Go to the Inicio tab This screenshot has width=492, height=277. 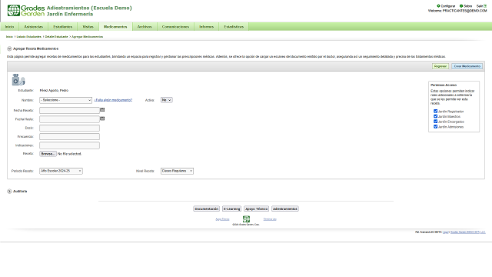tap(10, 27)
